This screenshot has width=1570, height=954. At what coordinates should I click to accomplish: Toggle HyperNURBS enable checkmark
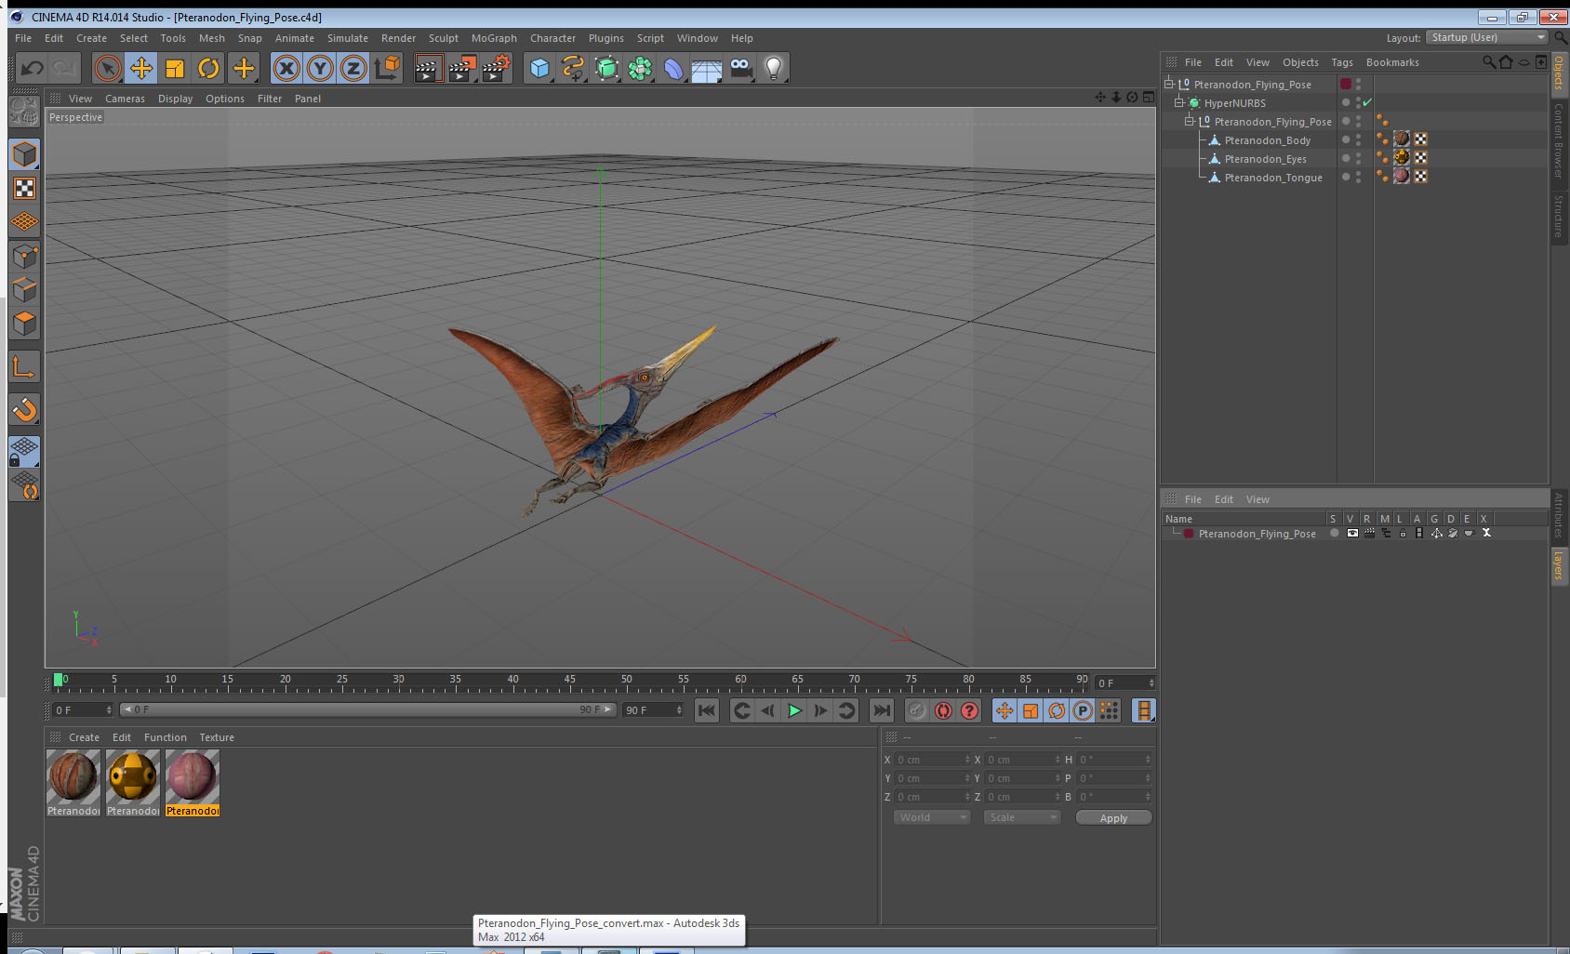pyautogui.click(x=1367, y=102)
